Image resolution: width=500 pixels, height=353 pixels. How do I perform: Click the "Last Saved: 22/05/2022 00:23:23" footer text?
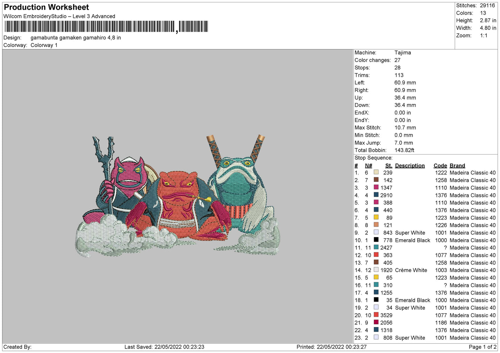164,347
